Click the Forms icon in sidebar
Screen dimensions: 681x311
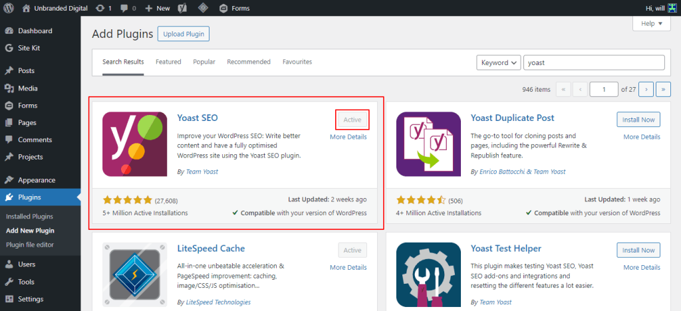point(9,106)
